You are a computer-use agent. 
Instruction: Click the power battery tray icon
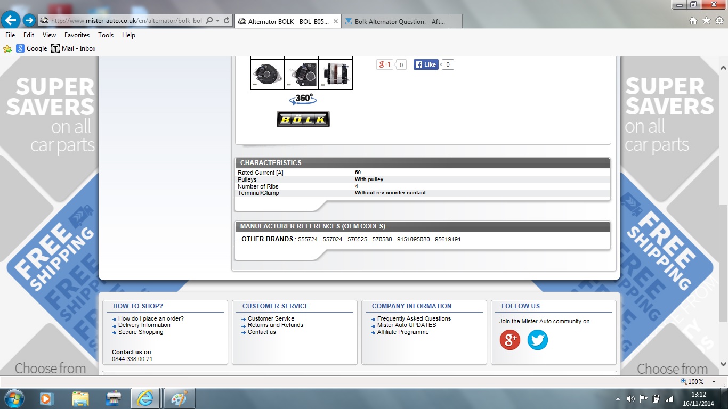pos(656,399)
